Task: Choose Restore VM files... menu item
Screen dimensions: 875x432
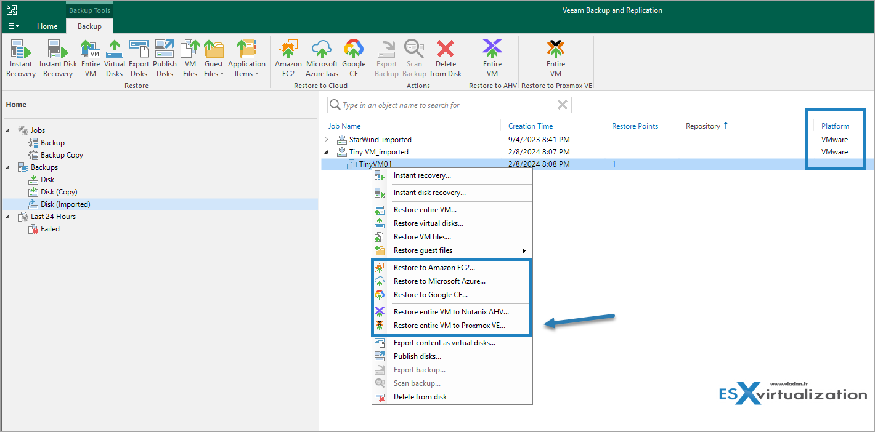Action: pyautogui.click(x=452, y=237)
